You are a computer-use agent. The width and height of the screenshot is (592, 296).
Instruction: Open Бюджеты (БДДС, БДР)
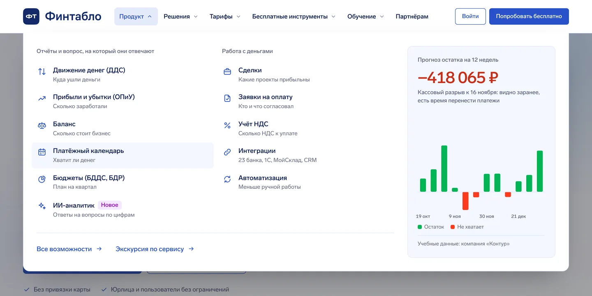point(123,182)
